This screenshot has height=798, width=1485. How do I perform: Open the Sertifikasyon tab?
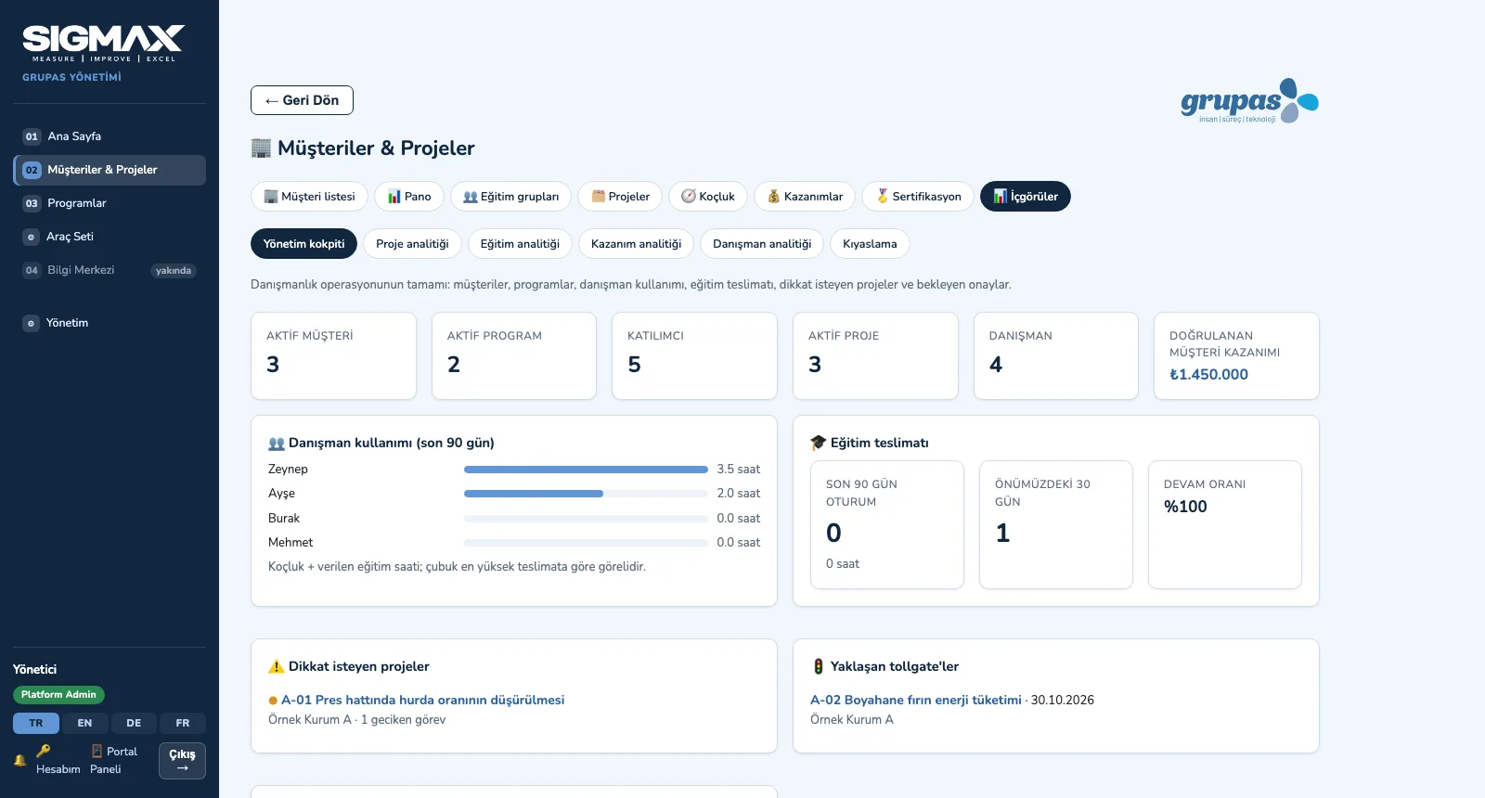918,197
